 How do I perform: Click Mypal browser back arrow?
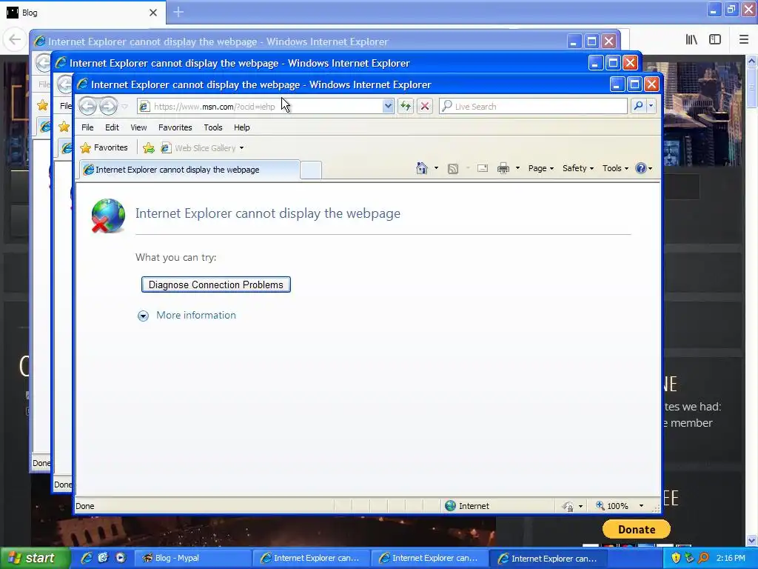tap(15, 39)
